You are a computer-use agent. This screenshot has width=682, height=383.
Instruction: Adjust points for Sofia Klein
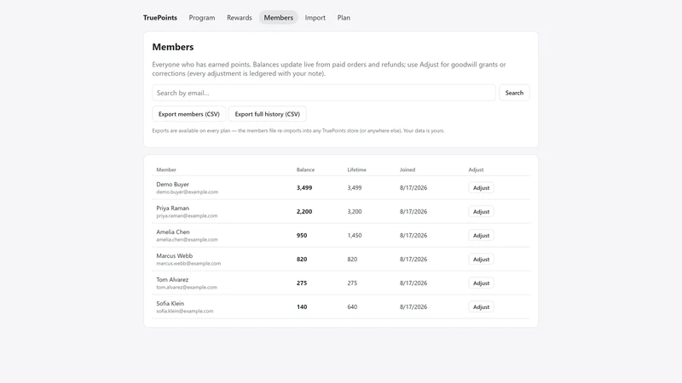pyautogui.click(x=481, y=307)
